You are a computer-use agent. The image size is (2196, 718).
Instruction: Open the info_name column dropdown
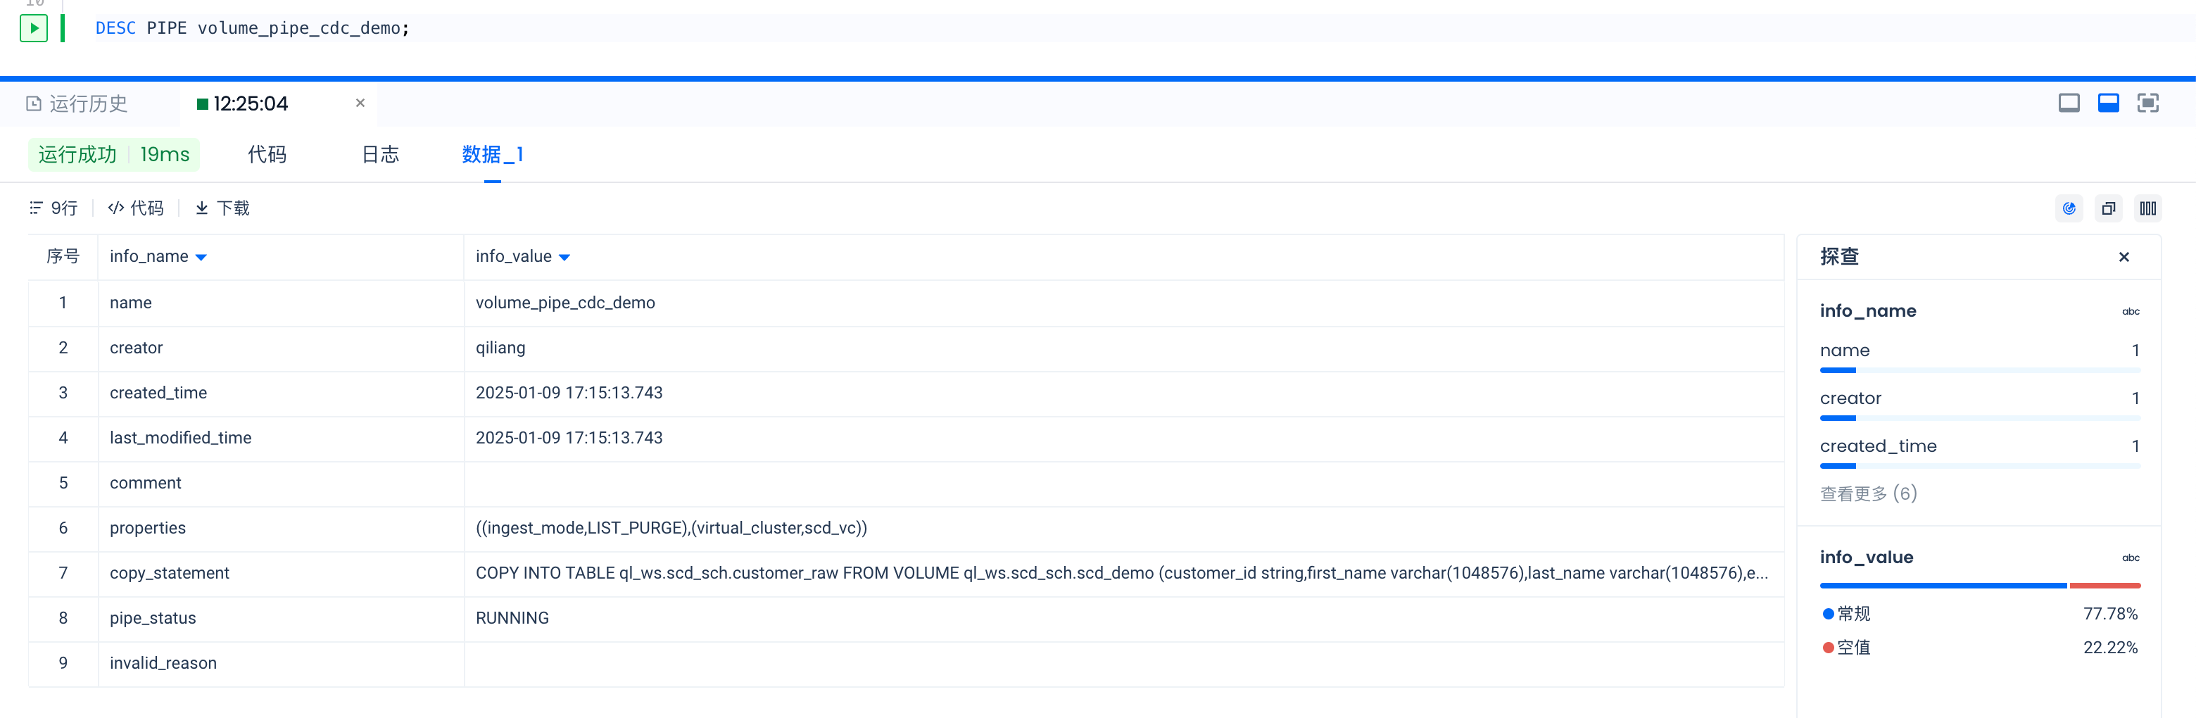pos(201,258)
